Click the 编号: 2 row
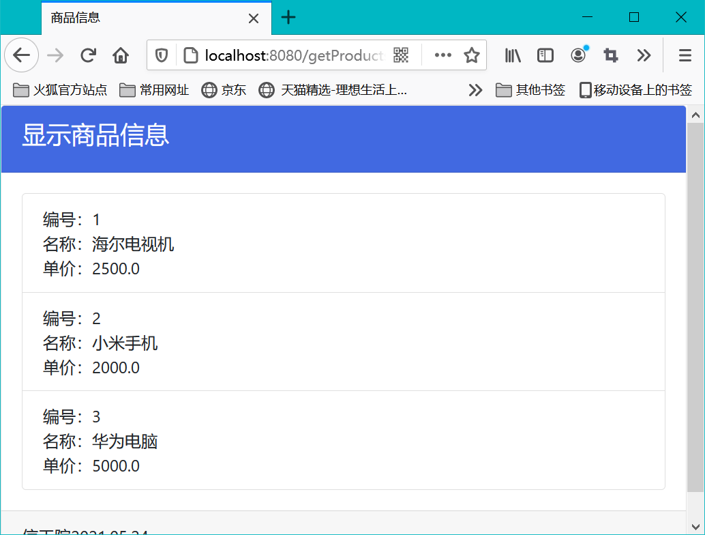 (72, 319)
